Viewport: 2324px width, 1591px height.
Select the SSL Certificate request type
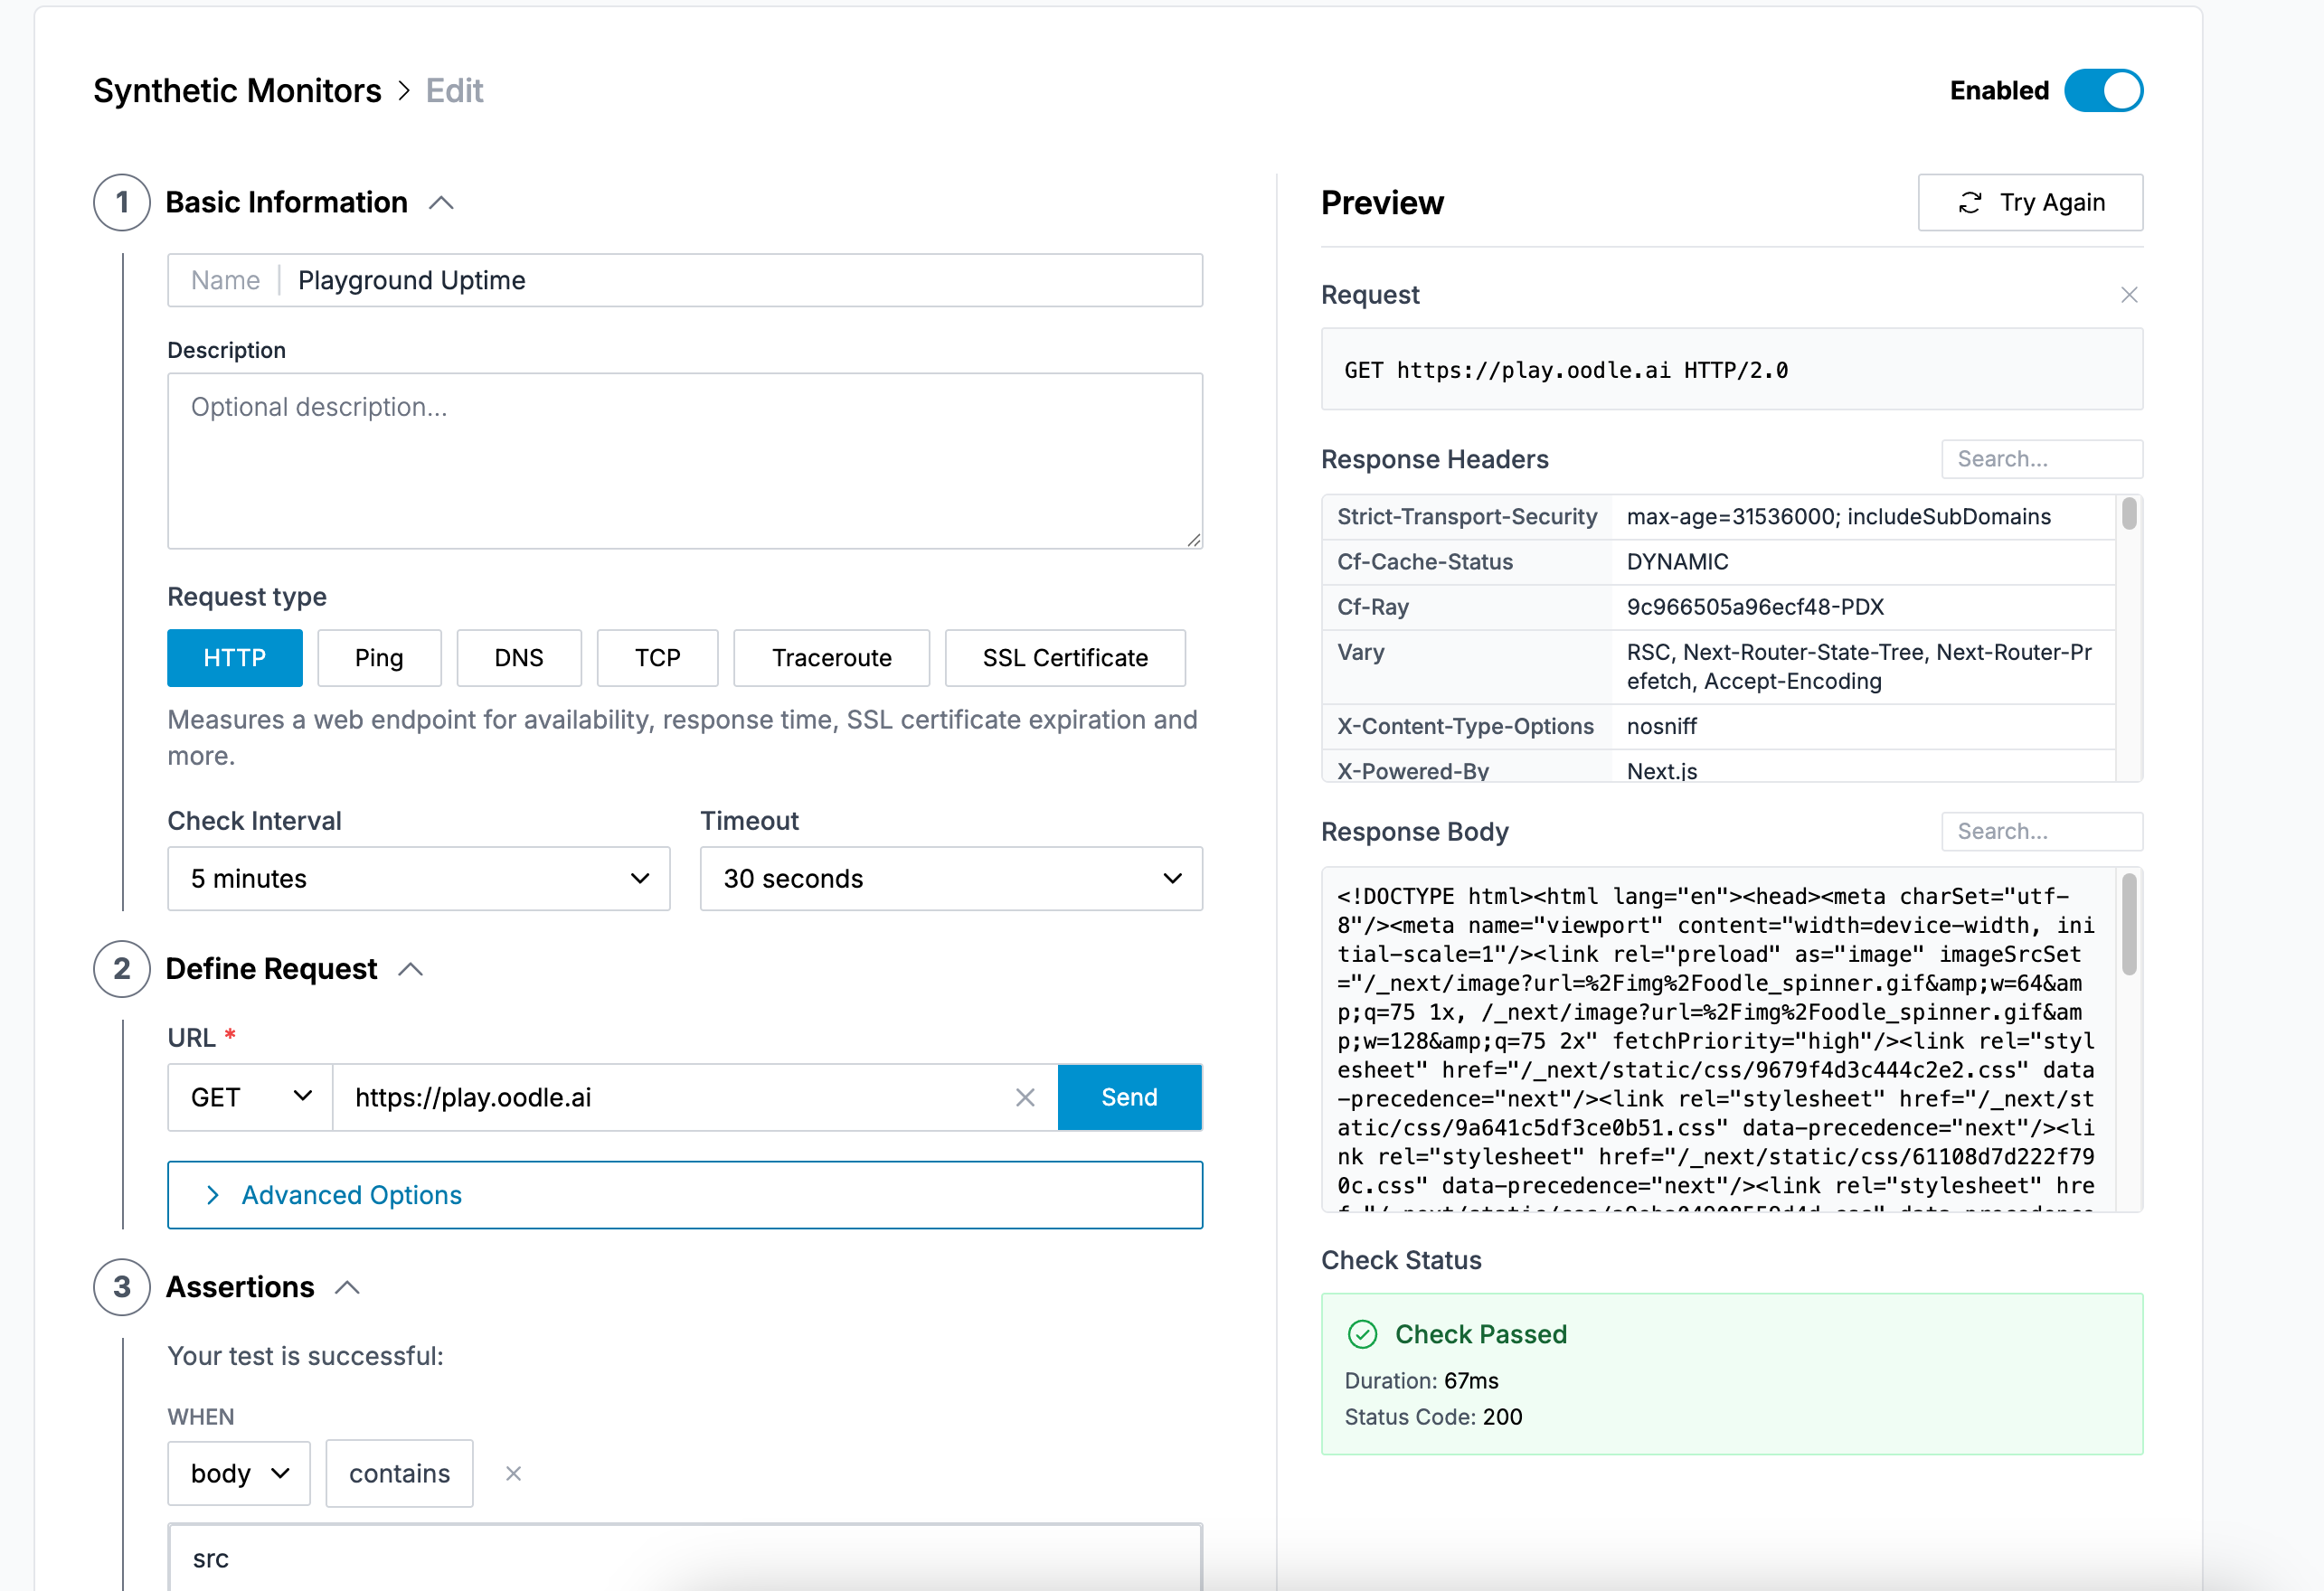(x=1064, y=657)
